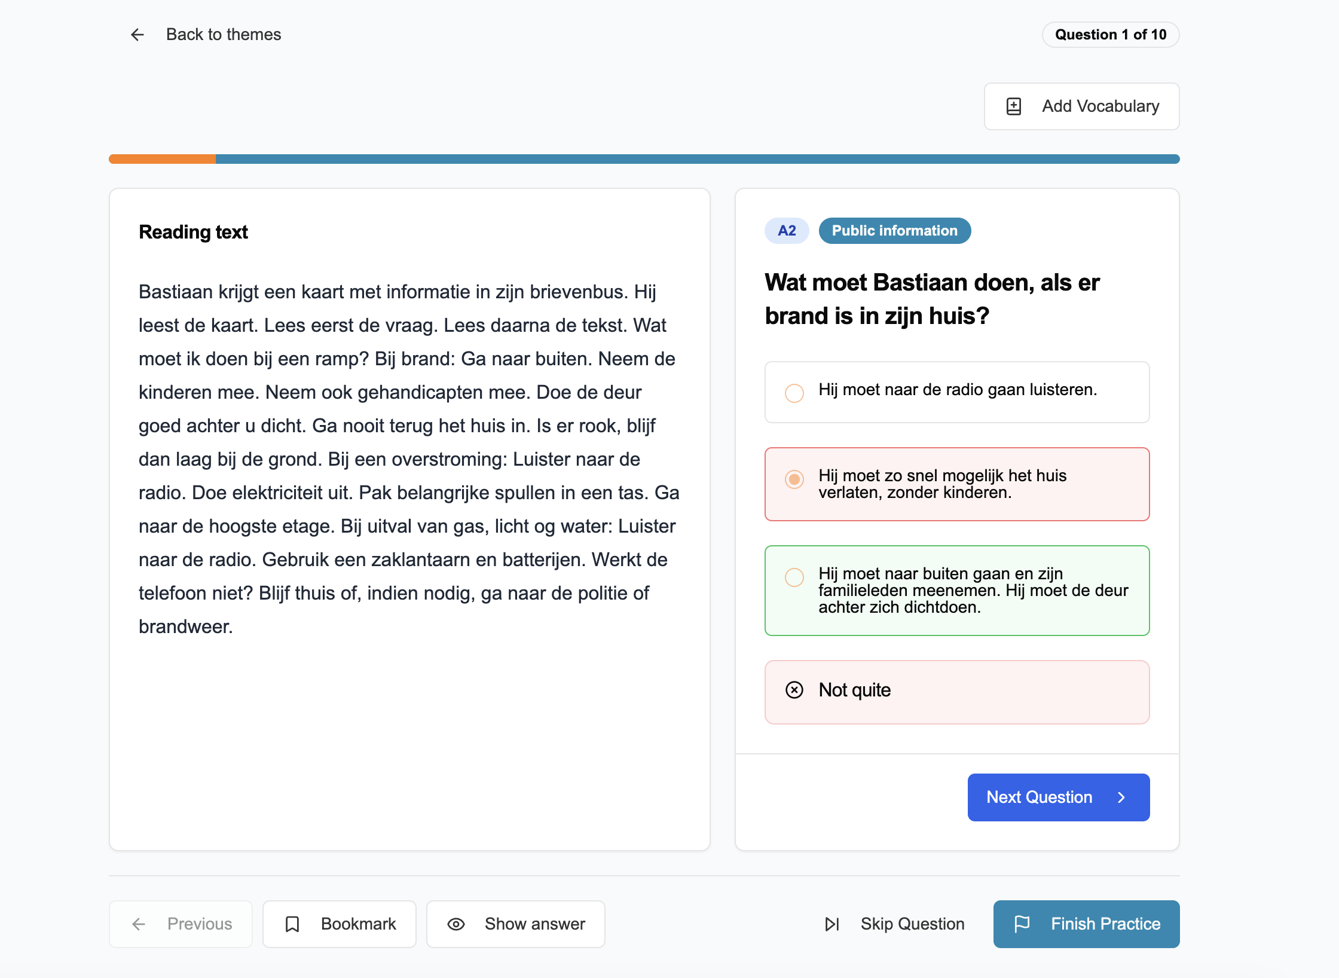Open Add Vocabulary
The width and height of the screenshot is (1339, 978).
[x=1081, y=106]
